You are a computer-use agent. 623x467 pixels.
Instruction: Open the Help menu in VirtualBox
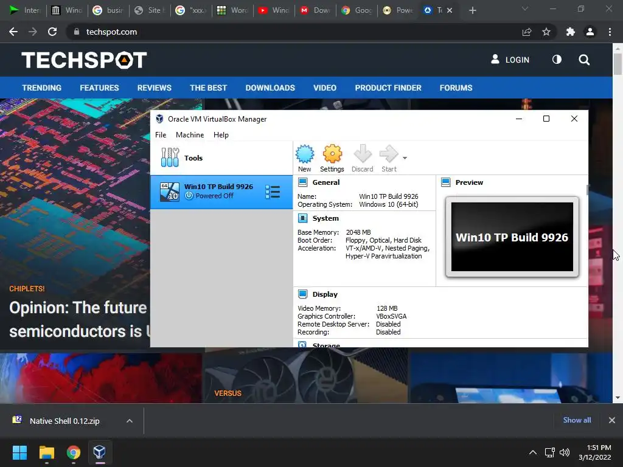click(x=221, y=135)
